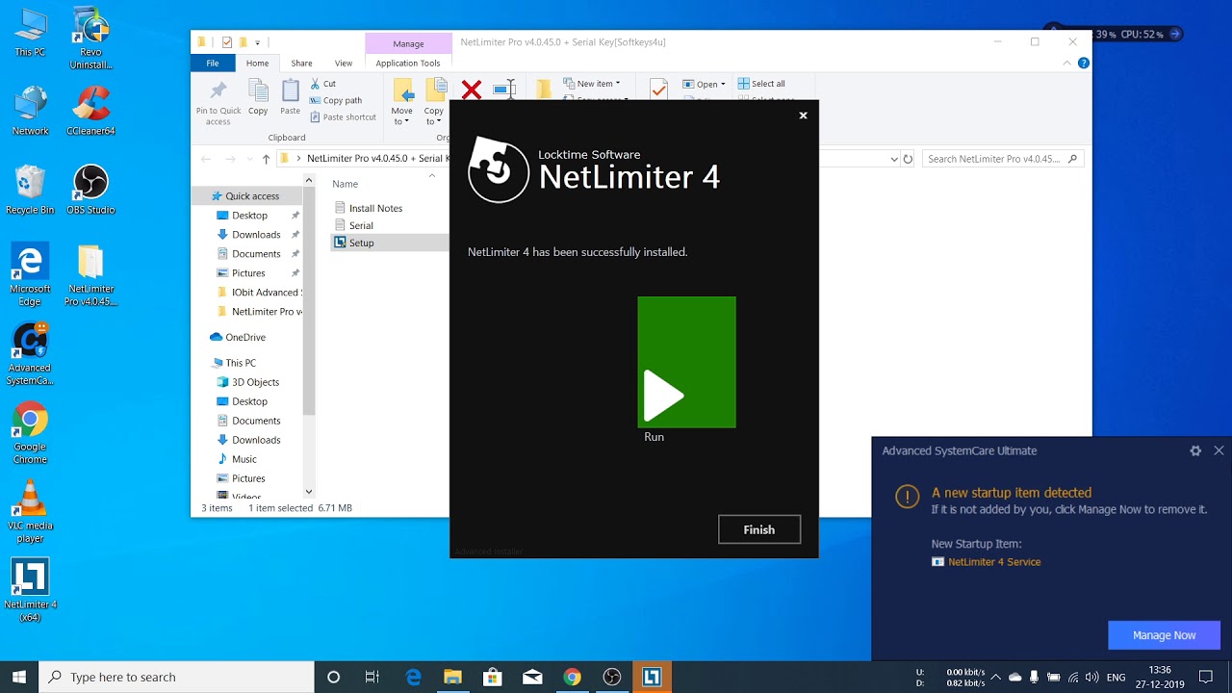Open the Customize Quick Access Toolbar dropdown
Image resolution: width=1232 pixels, height=693 pixels.
[258, 42]
